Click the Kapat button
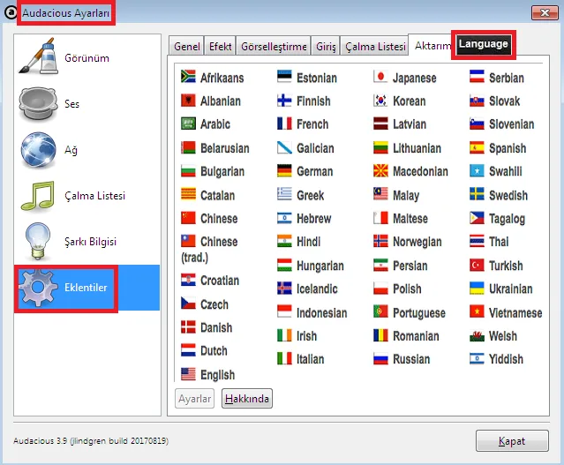The height and width of the screenshot is (465, 564). [x=512, y=440]
